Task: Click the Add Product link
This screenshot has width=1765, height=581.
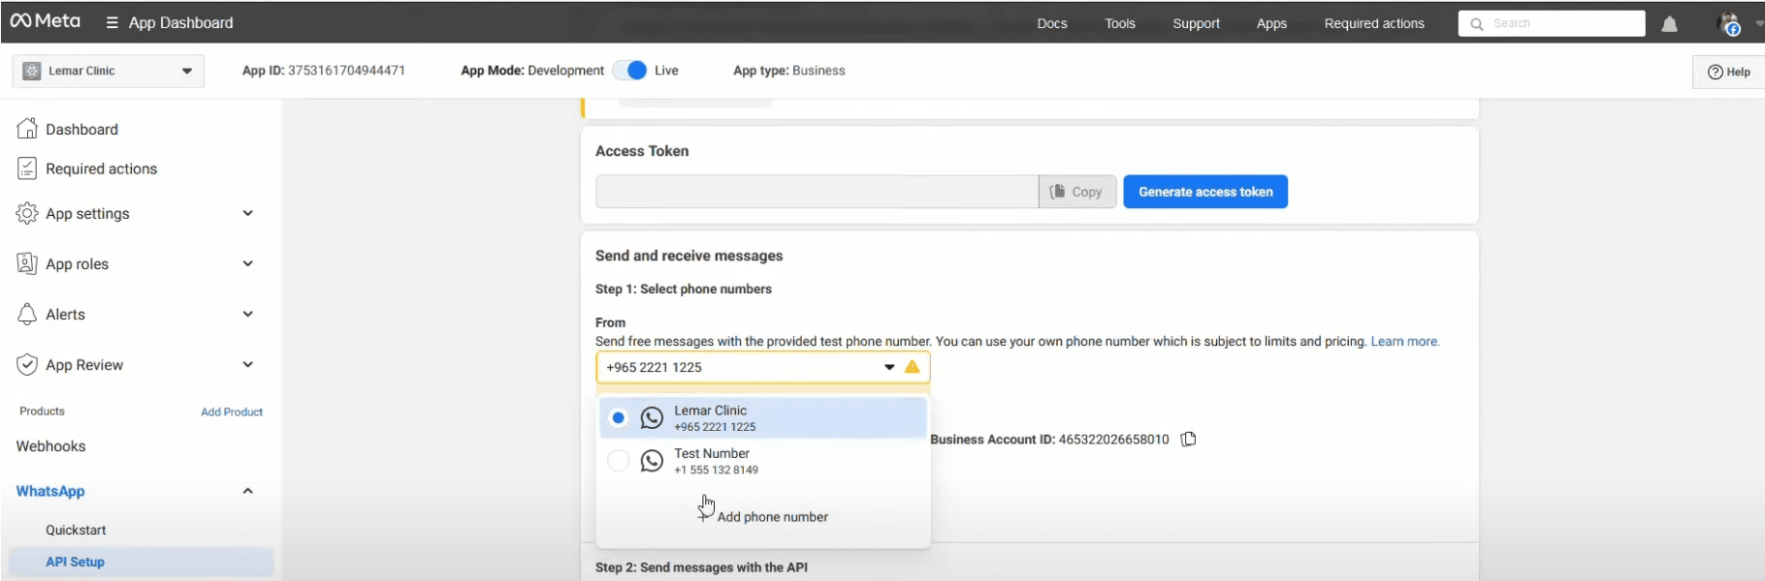Action: pos(232,412)
